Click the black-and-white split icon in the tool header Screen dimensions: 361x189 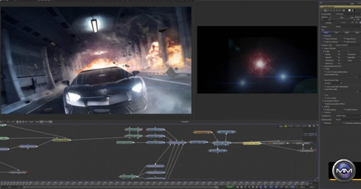[354, 10]
